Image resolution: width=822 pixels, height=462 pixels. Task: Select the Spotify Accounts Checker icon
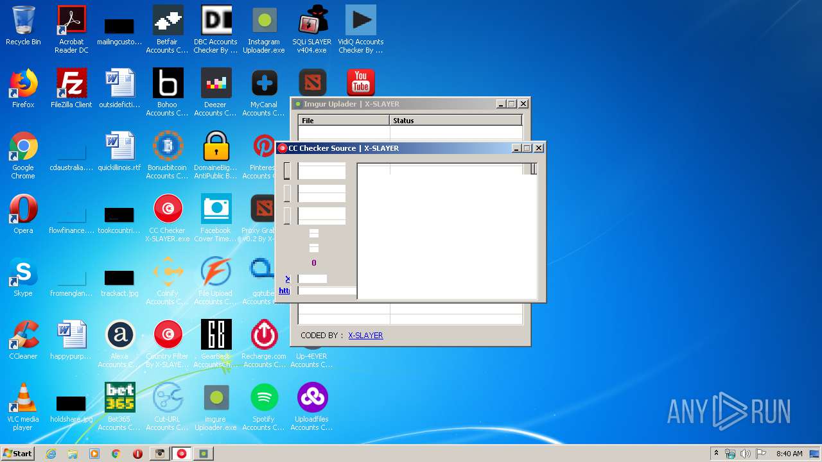[264, 407]
